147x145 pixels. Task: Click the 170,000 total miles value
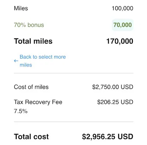pyautogui.click(x=120, y=41)
